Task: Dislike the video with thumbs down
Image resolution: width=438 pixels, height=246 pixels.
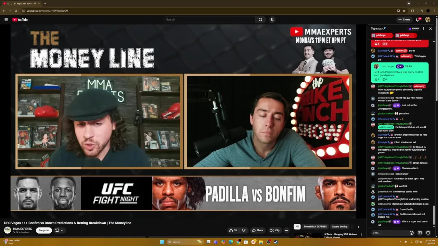Action: pos(244,230)
